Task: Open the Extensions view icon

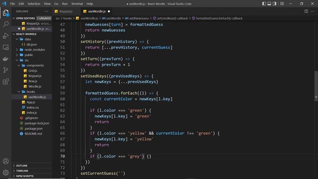Action: point(5,82)
